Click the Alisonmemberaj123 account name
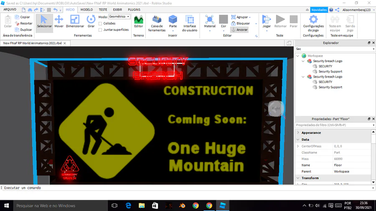 [356, 10]
